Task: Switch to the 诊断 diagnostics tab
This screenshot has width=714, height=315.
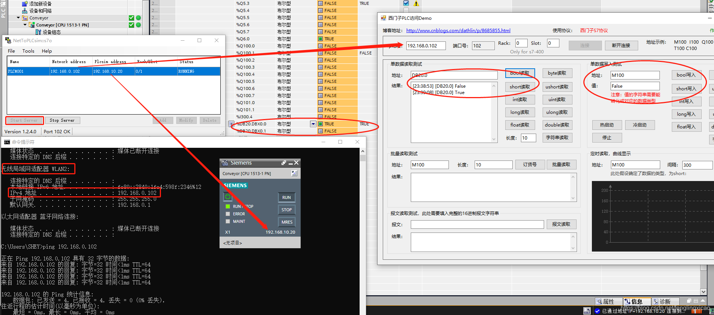Action: 665,302
